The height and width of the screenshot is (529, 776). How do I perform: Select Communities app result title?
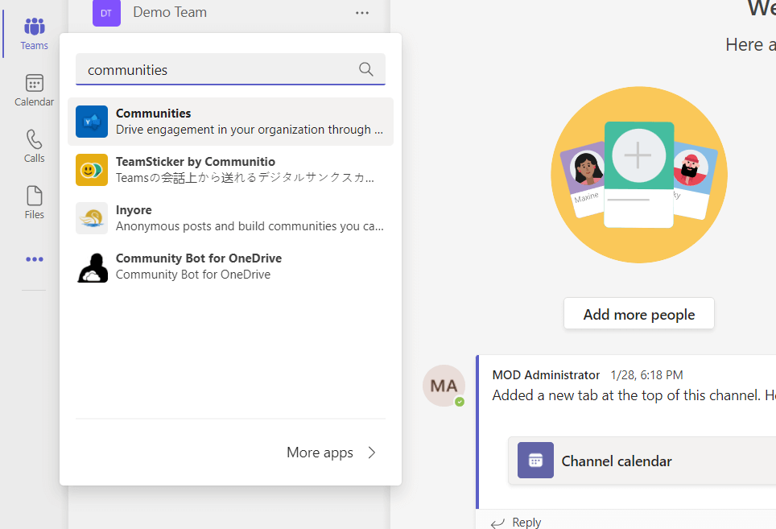pyautogui.click(x=154, y=114)
